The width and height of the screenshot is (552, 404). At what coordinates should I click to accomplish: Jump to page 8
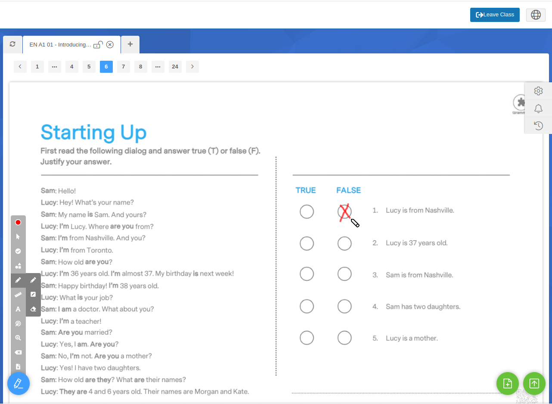(x=141, y=67)
